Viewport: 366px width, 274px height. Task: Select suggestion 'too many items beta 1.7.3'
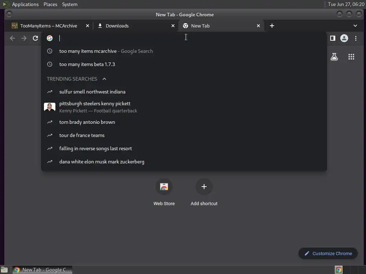(184, 64)
